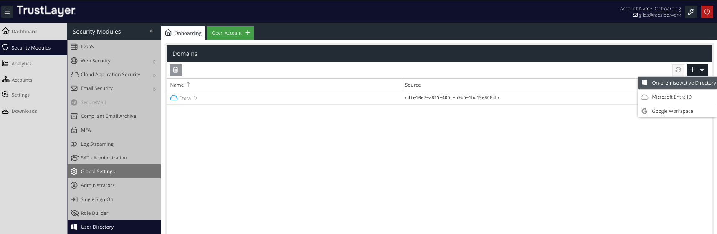717x234 pixels.
Task: Toggle the add domain plus dropdown
Action: [697, 70]
